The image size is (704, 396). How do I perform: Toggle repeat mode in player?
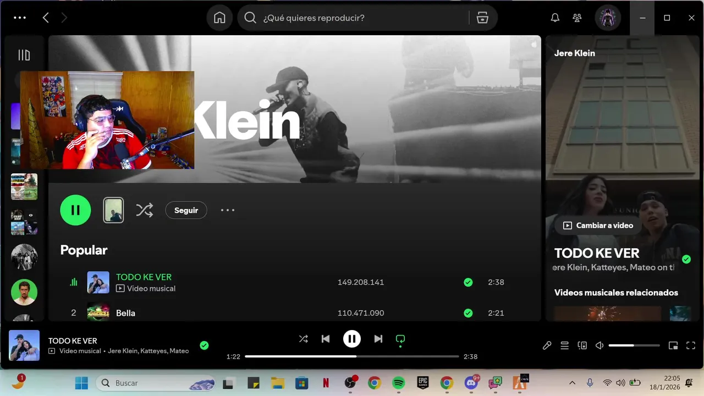pos(400,339)
